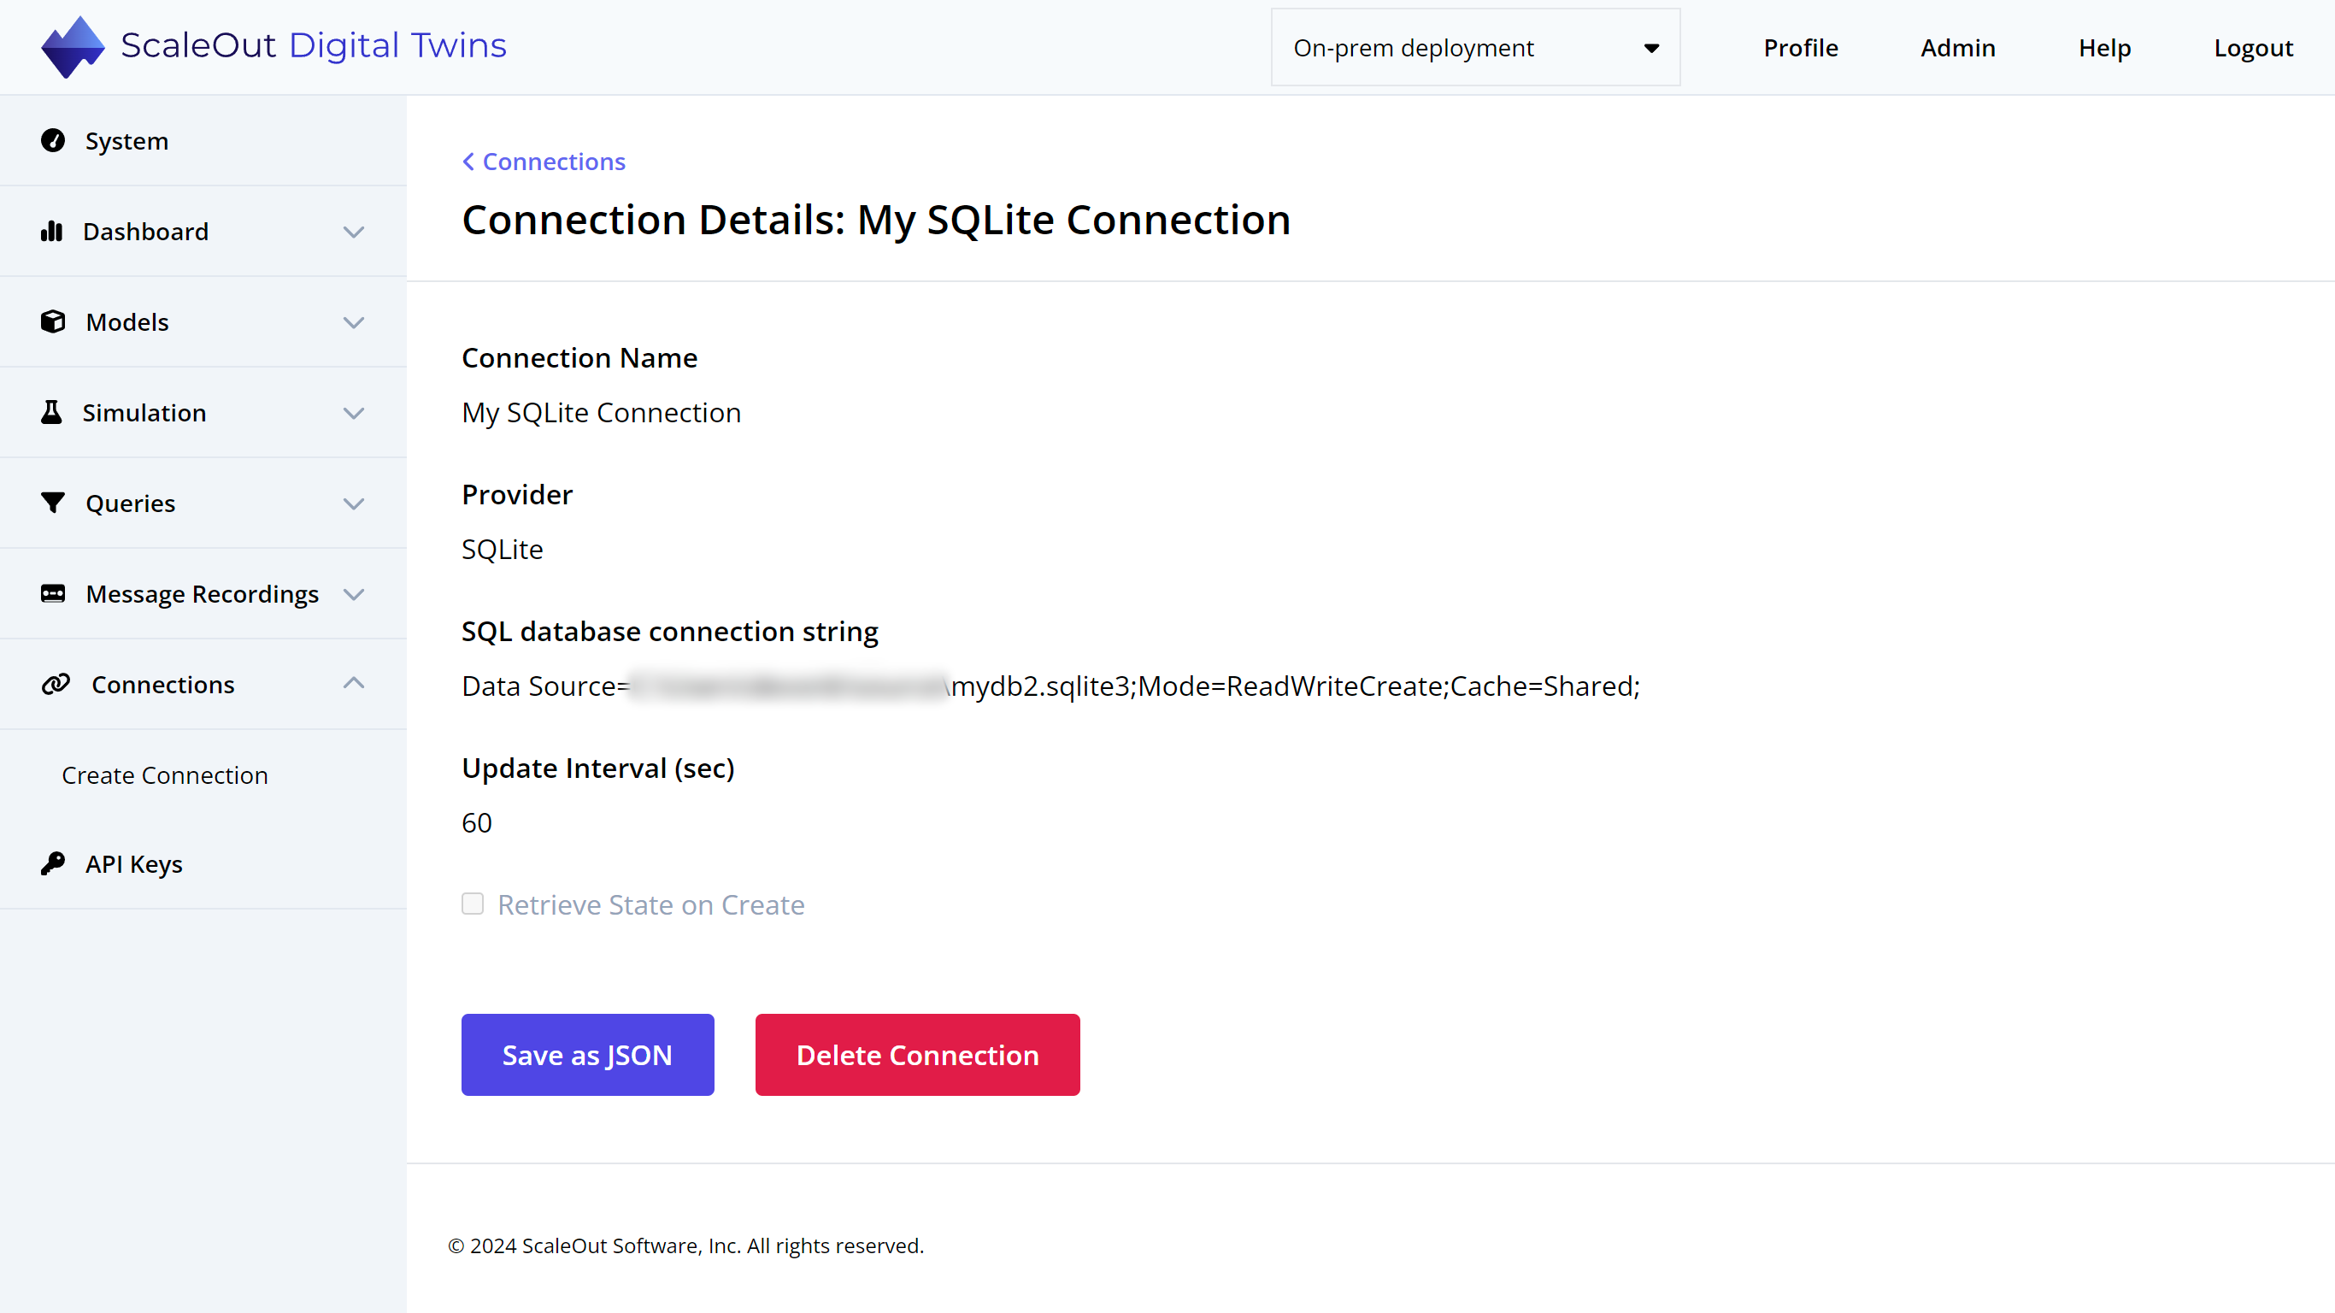
Task: Select the Queries sidebar label
Action: pyautogui.click(x=131, y=503)
